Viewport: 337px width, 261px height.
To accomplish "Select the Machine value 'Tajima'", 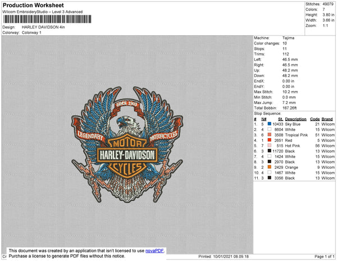I will pos(288,38).
